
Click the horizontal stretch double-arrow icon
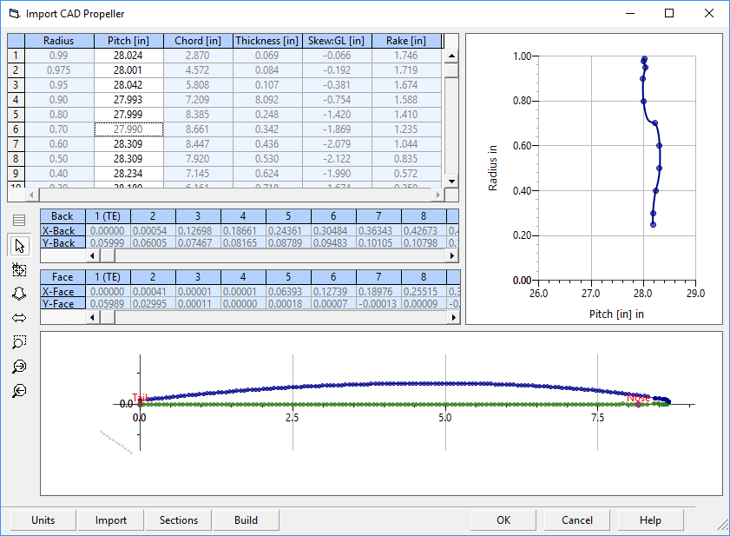(19, 318)
